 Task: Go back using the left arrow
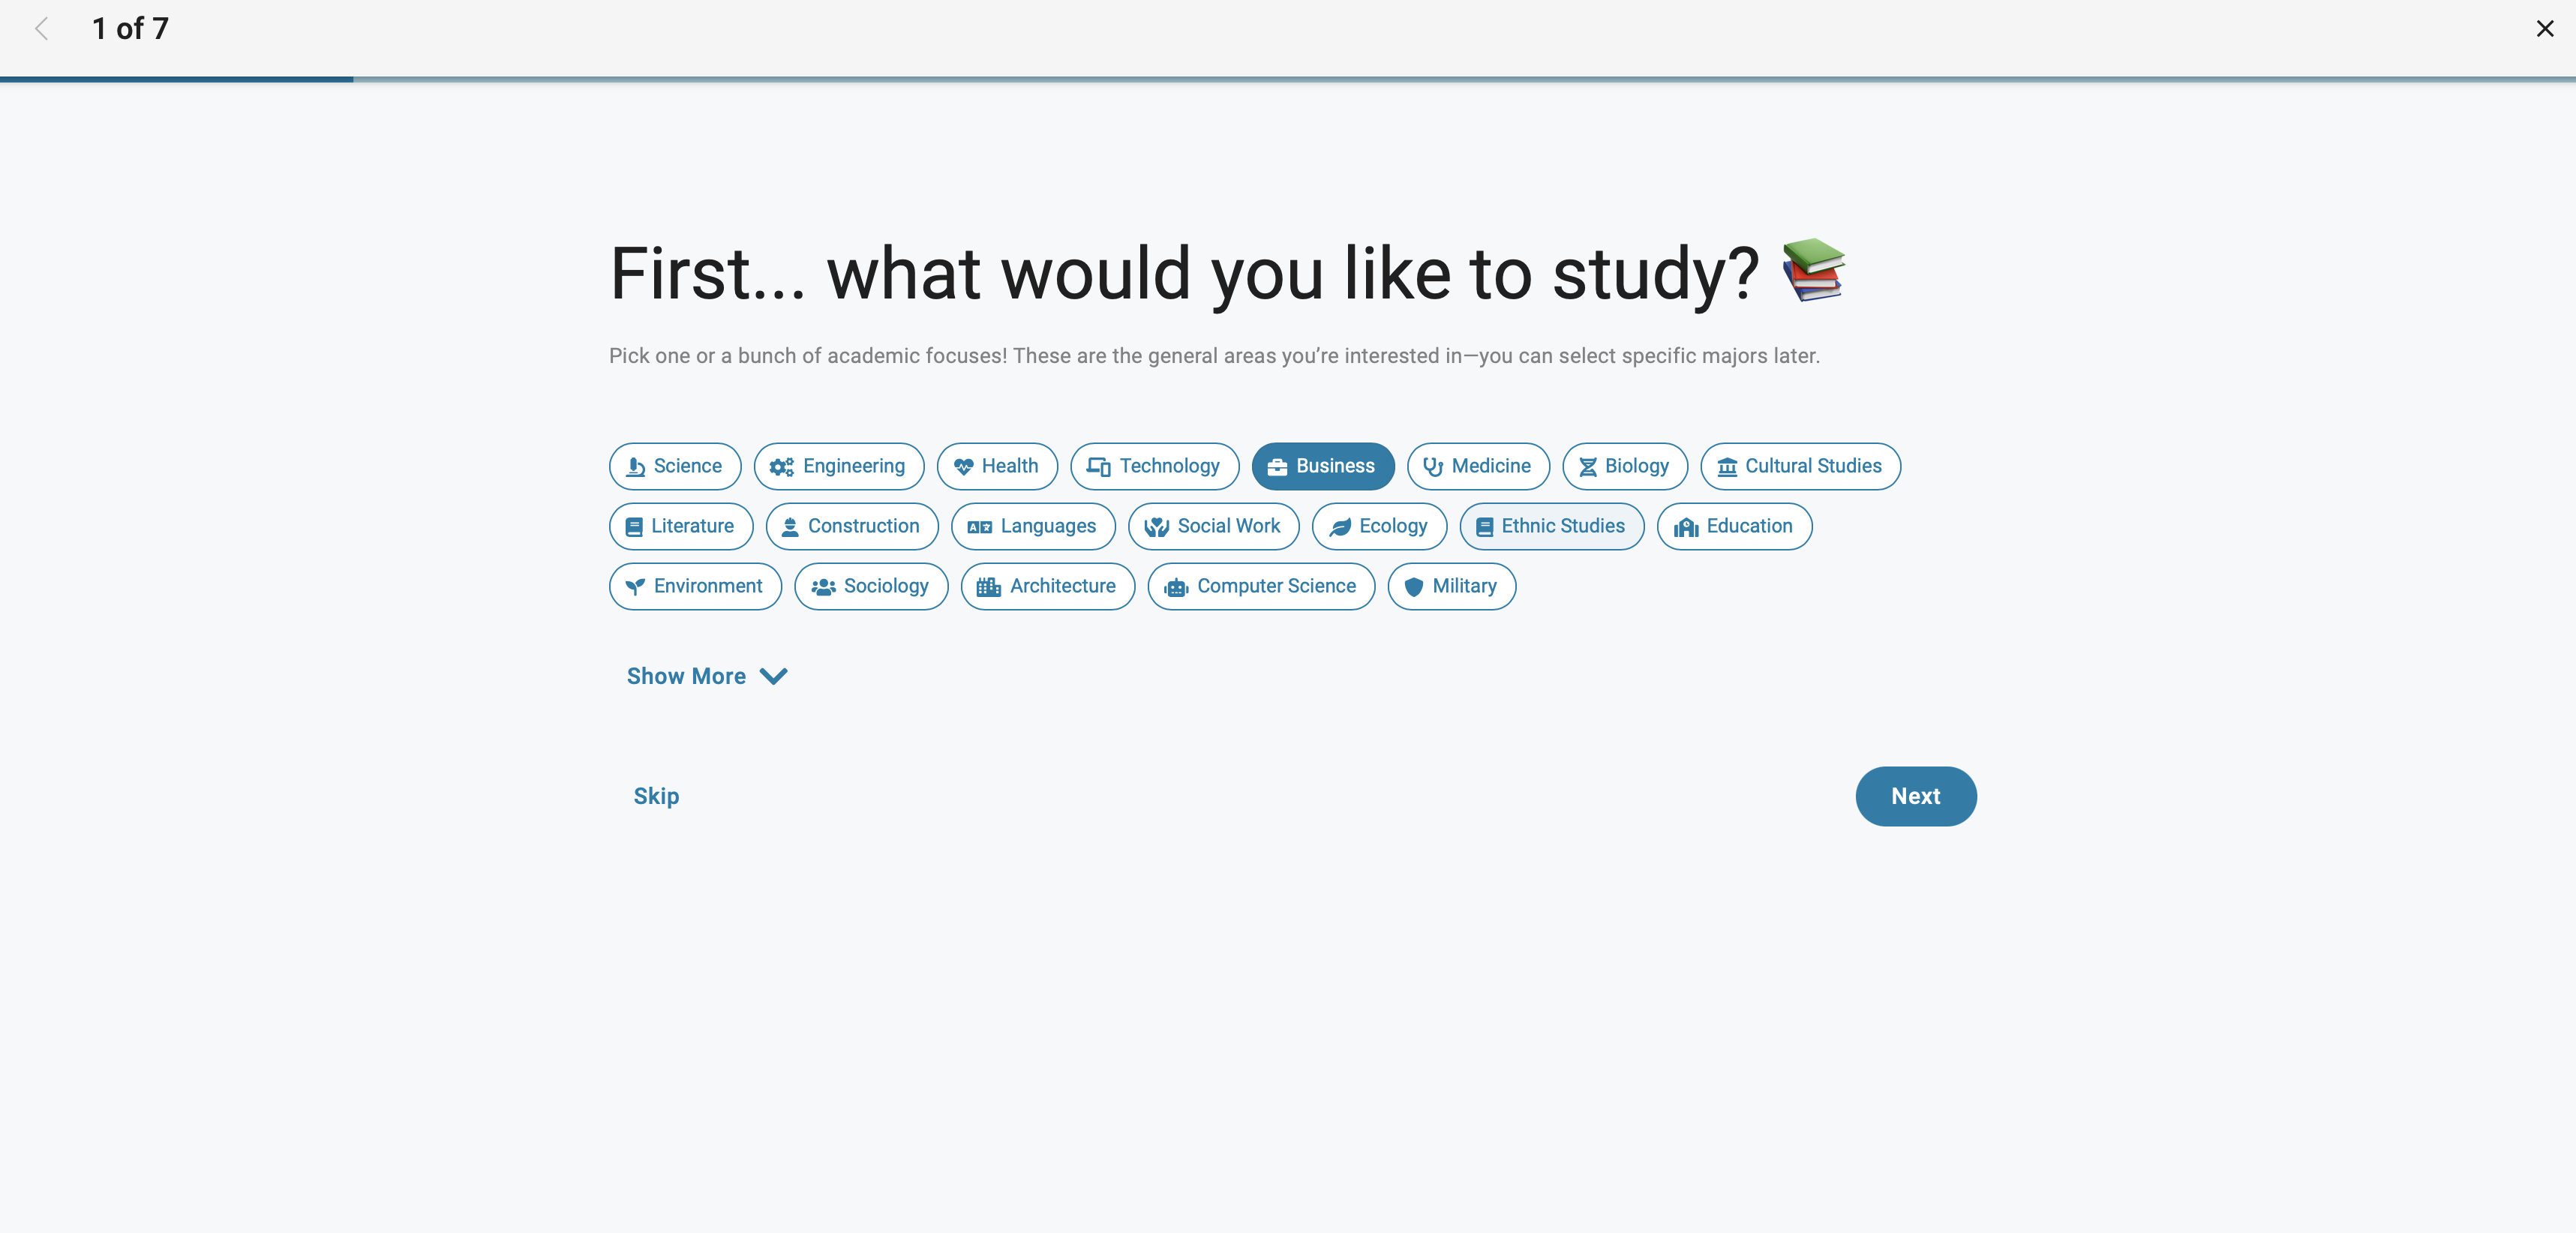[41, 29]
